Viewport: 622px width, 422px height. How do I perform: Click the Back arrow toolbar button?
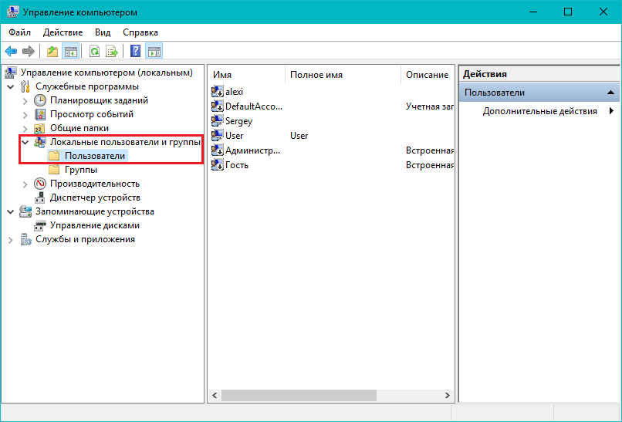[x=11, y=51]
